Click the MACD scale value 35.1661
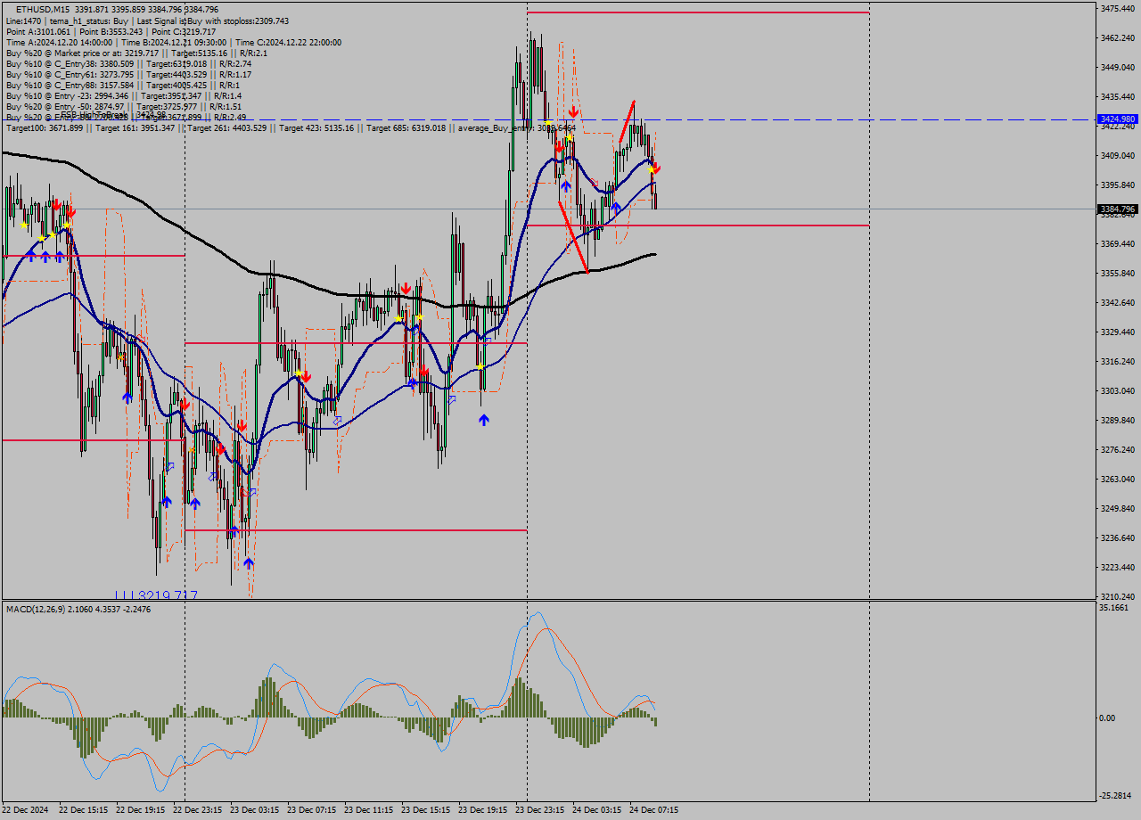 click(1114, 608)
